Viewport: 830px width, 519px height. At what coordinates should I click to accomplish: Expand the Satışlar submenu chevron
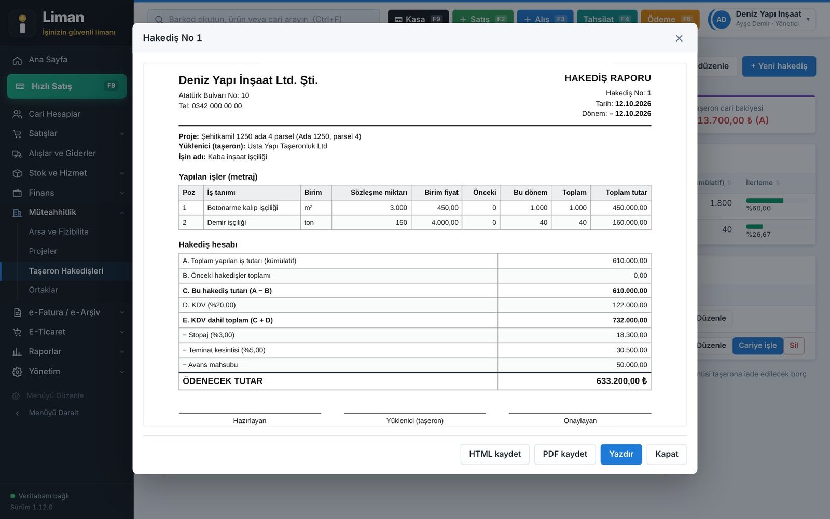122,134
